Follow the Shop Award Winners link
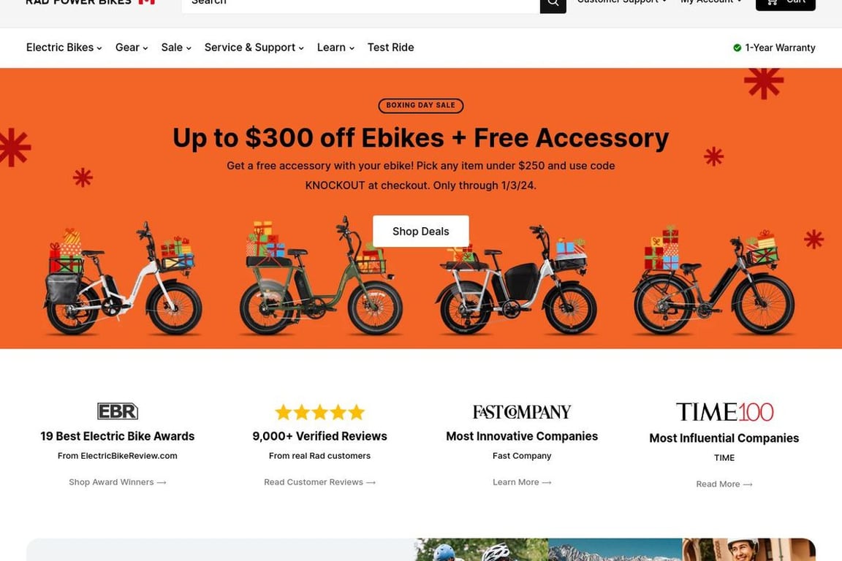The image size is (842, 561). 118,482
